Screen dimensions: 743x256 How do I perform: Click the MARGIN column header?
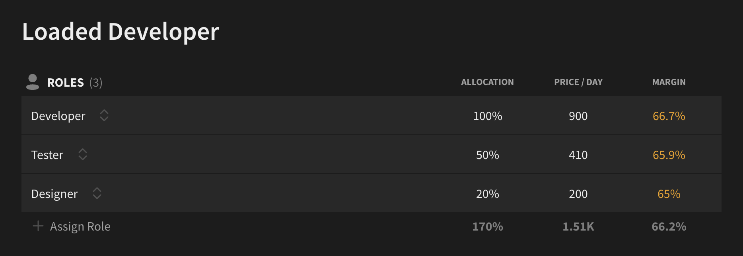669,82
